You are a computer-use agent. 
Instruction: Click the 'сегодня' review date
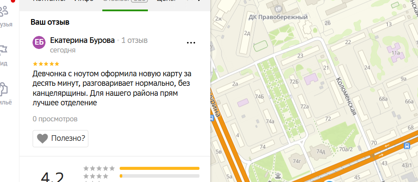[x=62, y=50]
